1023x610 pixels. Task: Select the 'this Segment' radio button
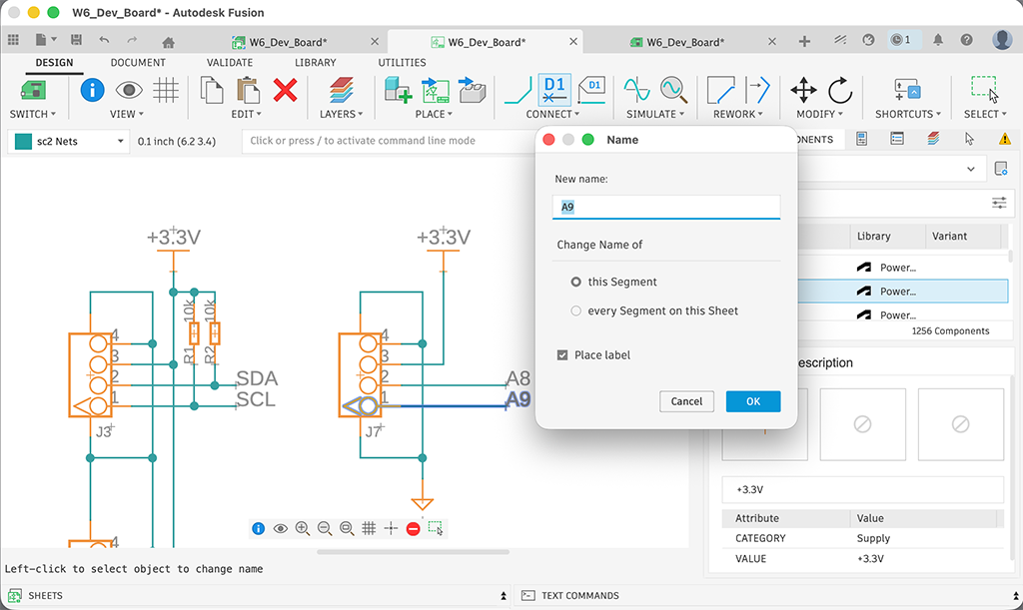pos(576,283)
